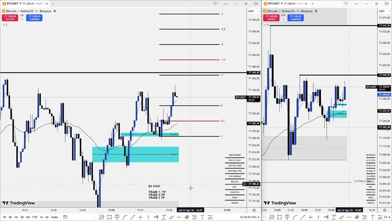Select price range measure tool in right toolbar
The image size is (392, 221).
334,217
